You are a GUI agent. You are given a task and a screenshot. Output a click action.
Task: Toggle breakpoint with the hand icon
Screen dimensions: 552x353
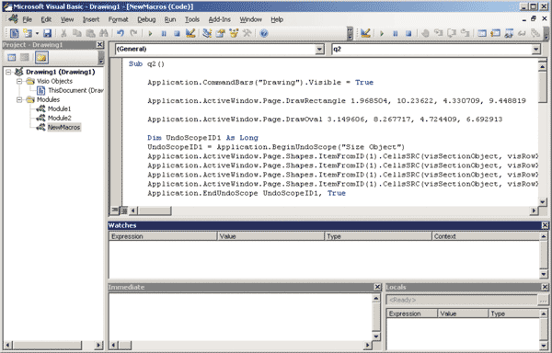425,33
